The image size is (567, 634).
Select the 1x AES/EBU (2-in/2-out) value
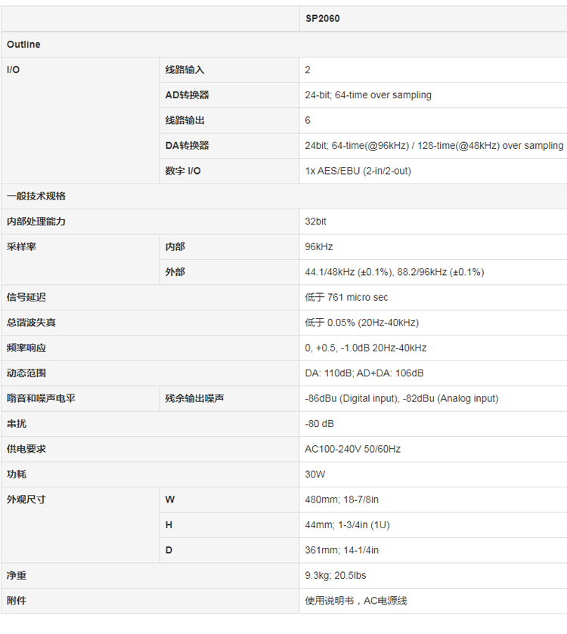pyautogui.click(x=358, y=171)
